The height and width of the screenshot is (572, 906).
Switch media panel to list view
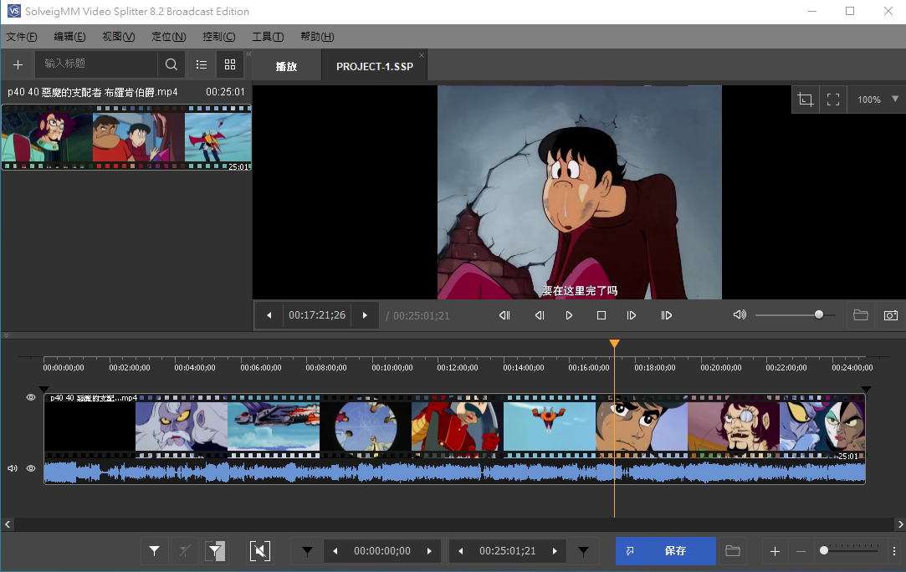coord(202,64)
